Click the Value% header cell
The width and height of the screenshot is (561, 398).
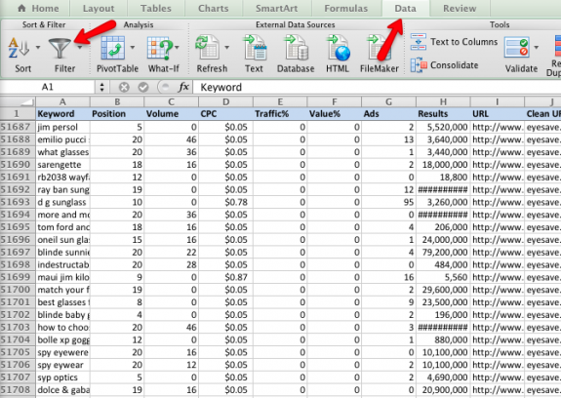tap(335, 114)
